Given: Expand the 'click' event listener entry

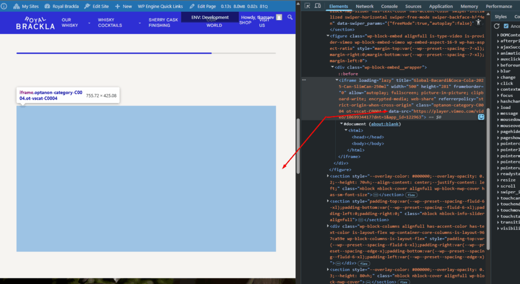Looking at the screenshot, I should (497, 84).
